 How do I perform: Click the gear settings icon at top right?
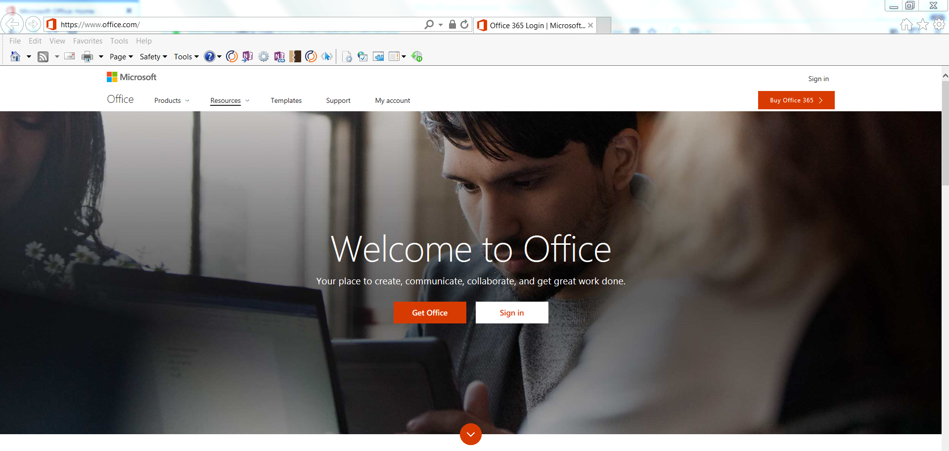coord(939,25)
